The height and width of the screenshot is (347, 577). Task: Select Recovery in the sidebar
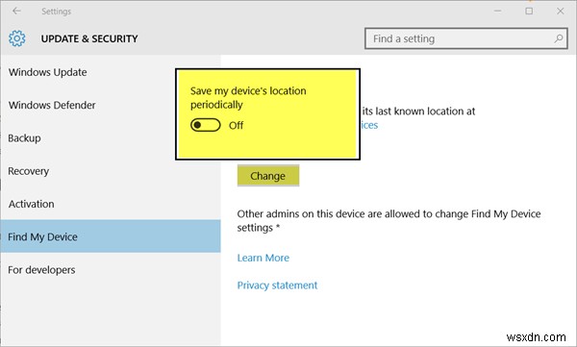28,171
